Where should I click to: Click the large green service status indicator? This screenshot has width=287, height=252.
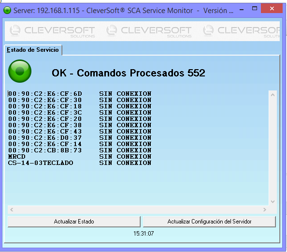pos(20,71)
